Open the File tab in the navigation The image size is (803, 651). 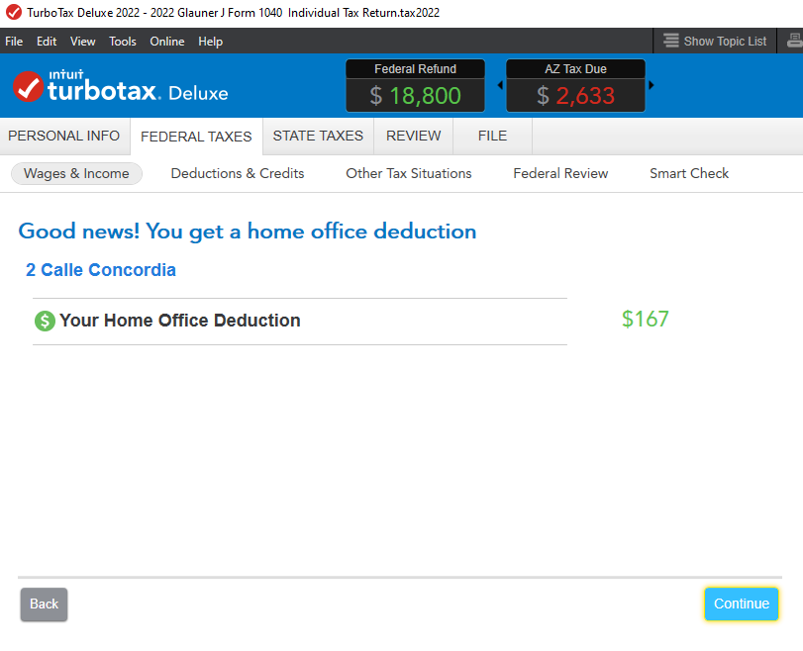(x=493, y=136)
